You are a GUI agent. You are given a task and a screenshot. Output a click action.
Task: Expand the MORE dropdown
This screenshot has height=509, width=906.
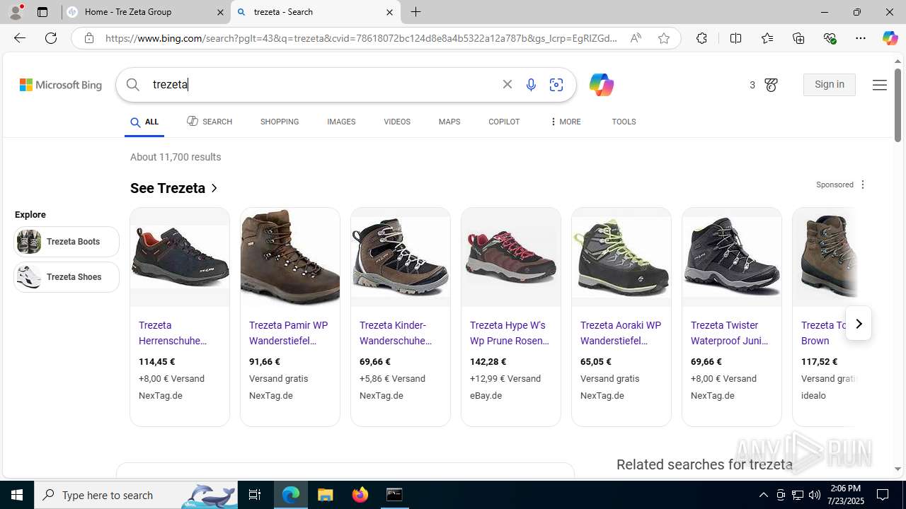click(x=565, y=122)
